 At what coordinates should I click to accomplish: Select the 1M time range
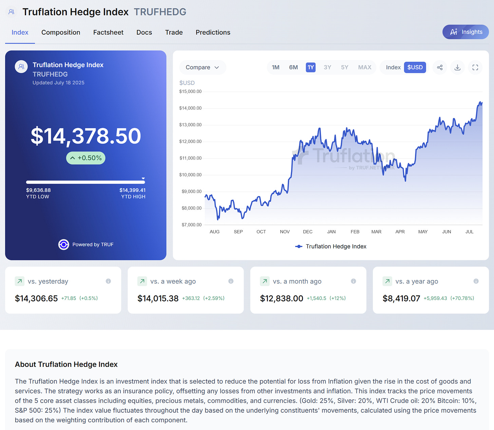coord(275,67)
